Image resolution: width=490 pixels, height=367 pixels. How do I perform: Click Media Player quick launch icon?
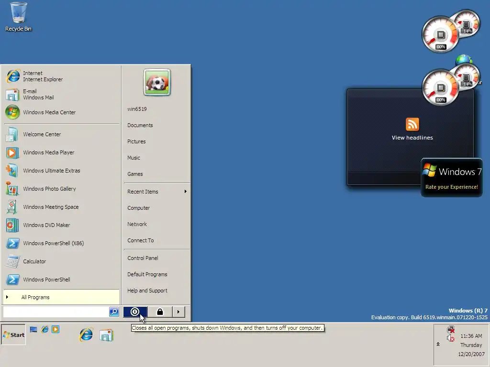(x=56, y=329)
